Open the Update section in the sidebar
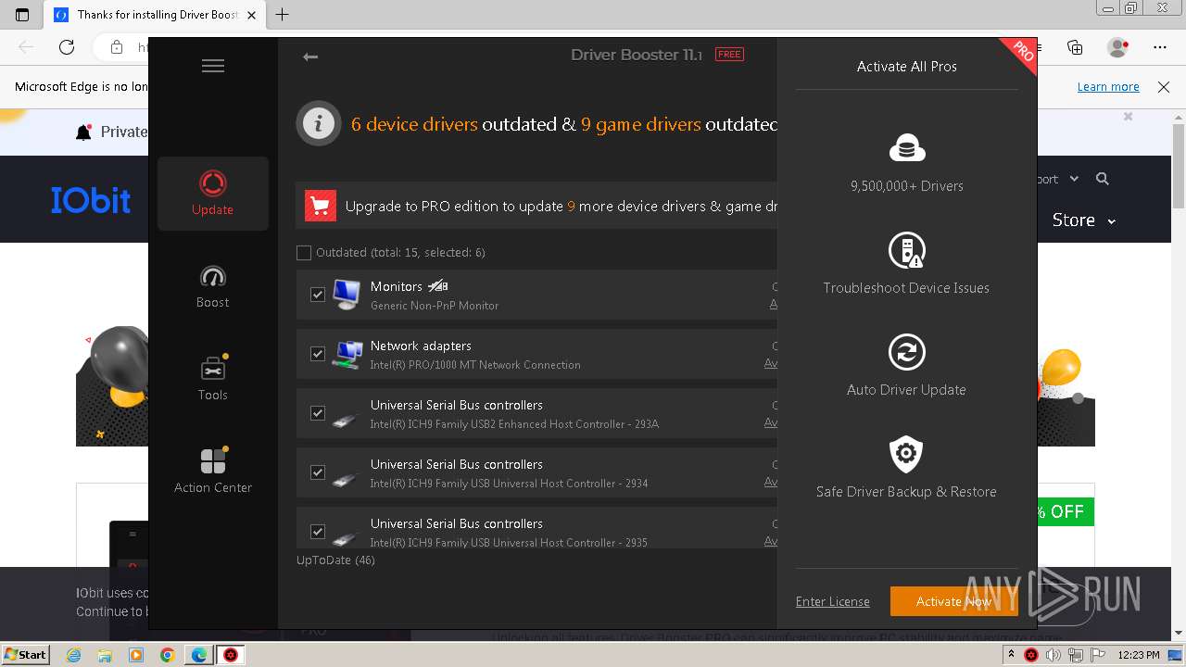Viewport: 1186px width, 667px height. tap(213, 194)
